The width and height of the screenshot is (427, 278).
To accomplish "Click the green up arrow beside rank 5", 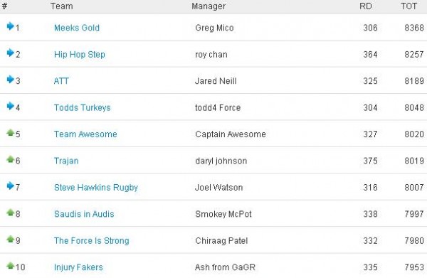I will click(11, 132).
